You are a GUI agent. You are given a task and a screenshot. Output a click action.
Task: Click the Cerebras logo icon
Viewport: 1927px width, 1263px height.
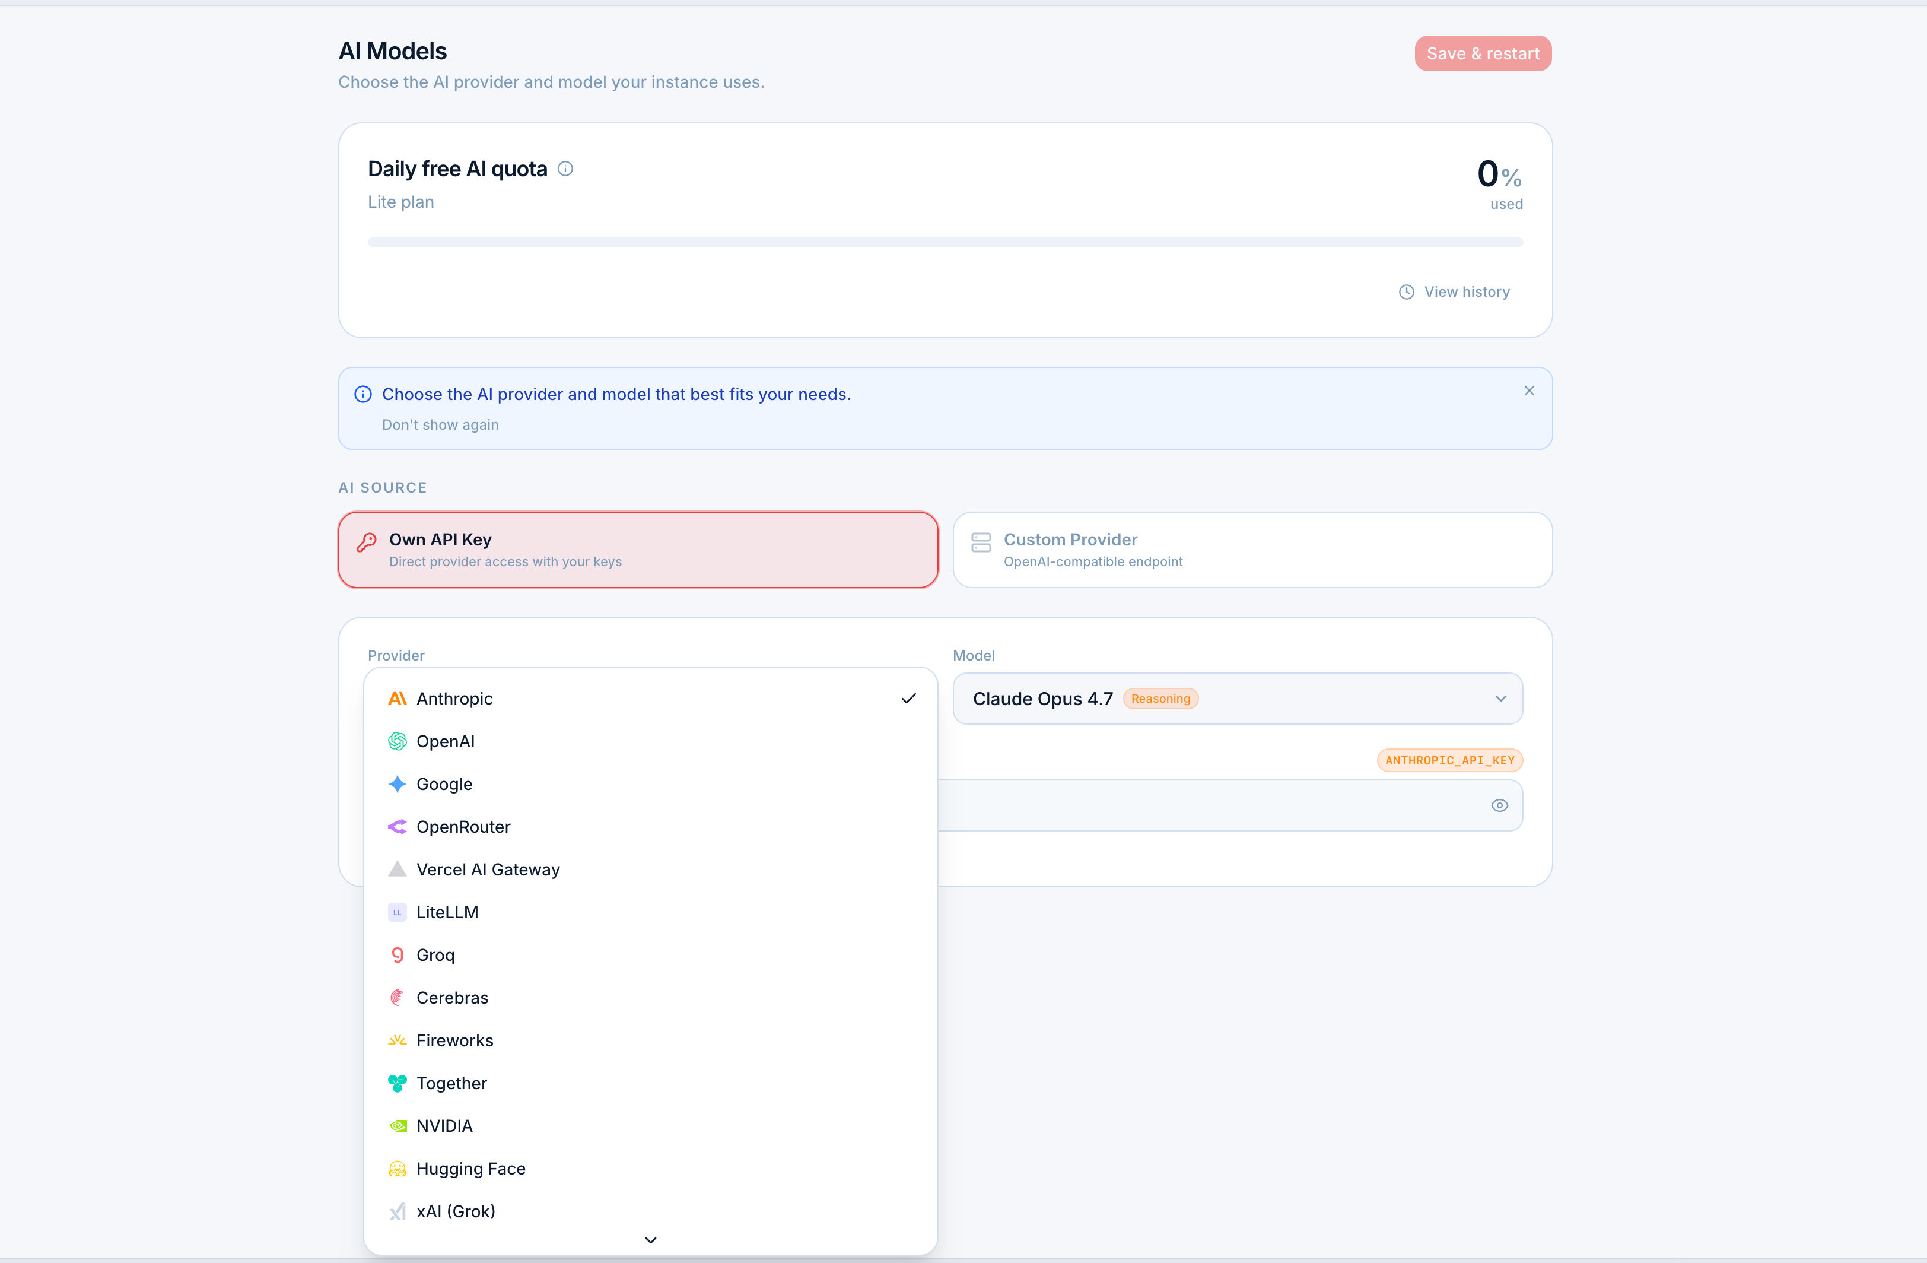397,997
